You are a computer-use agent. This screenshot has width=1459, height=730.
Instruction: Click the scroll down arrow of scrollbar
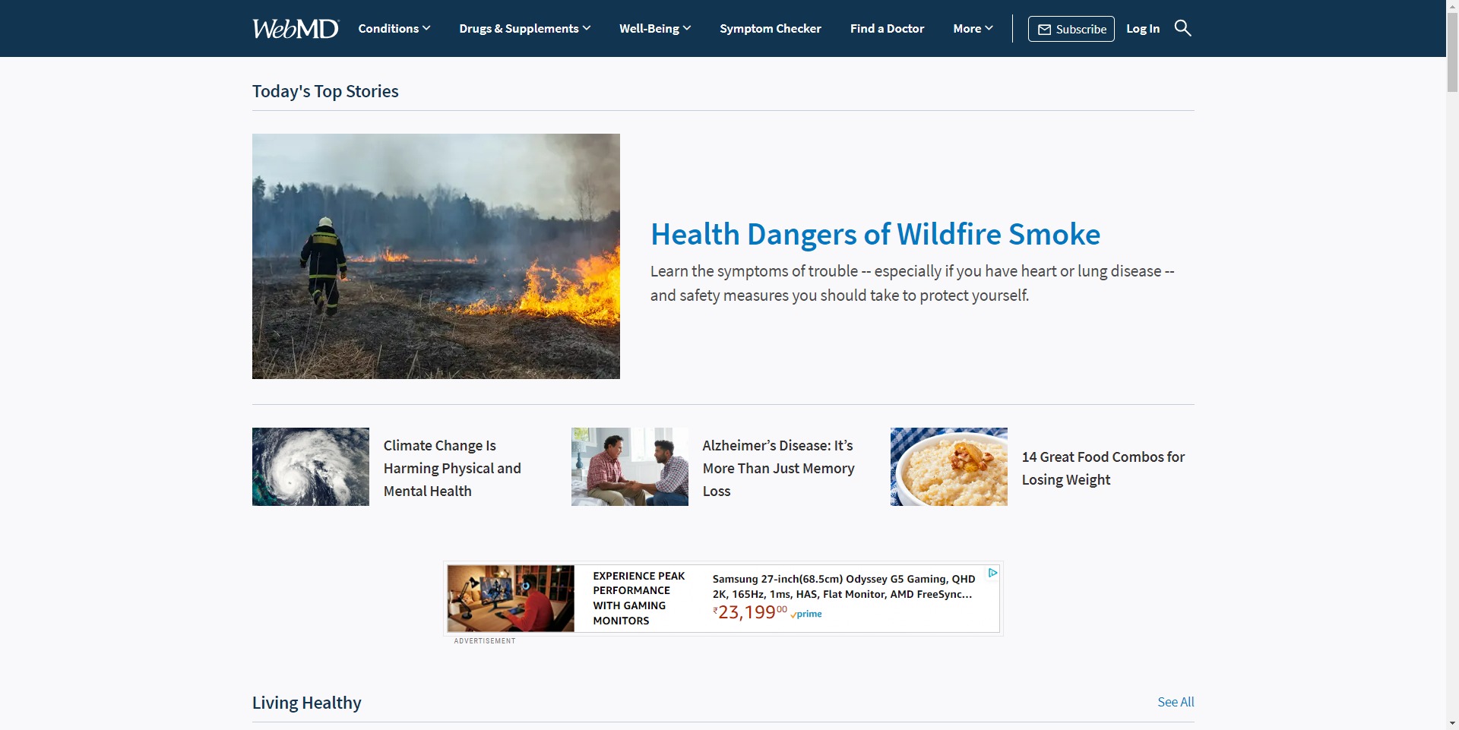tap(1452, 723)
